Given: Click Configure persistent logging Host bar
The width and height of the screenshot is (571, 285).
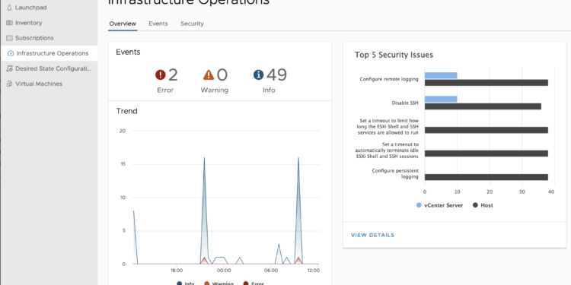Looking at the screenshot, I should tap(486, 177).
